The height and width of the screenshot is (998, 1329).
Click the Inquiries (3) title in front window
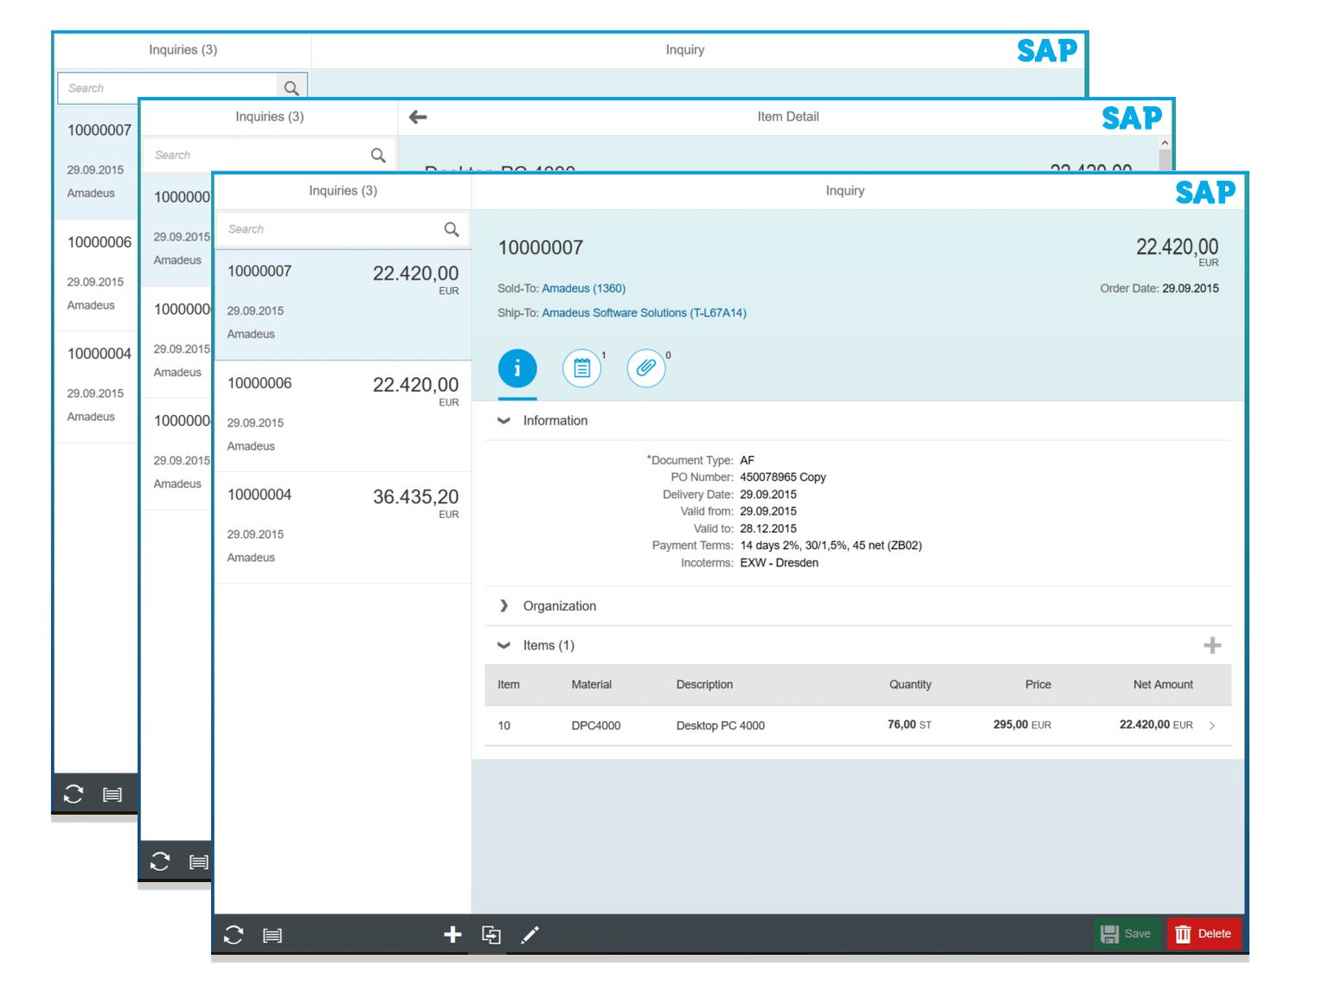(x=343, y=191)
